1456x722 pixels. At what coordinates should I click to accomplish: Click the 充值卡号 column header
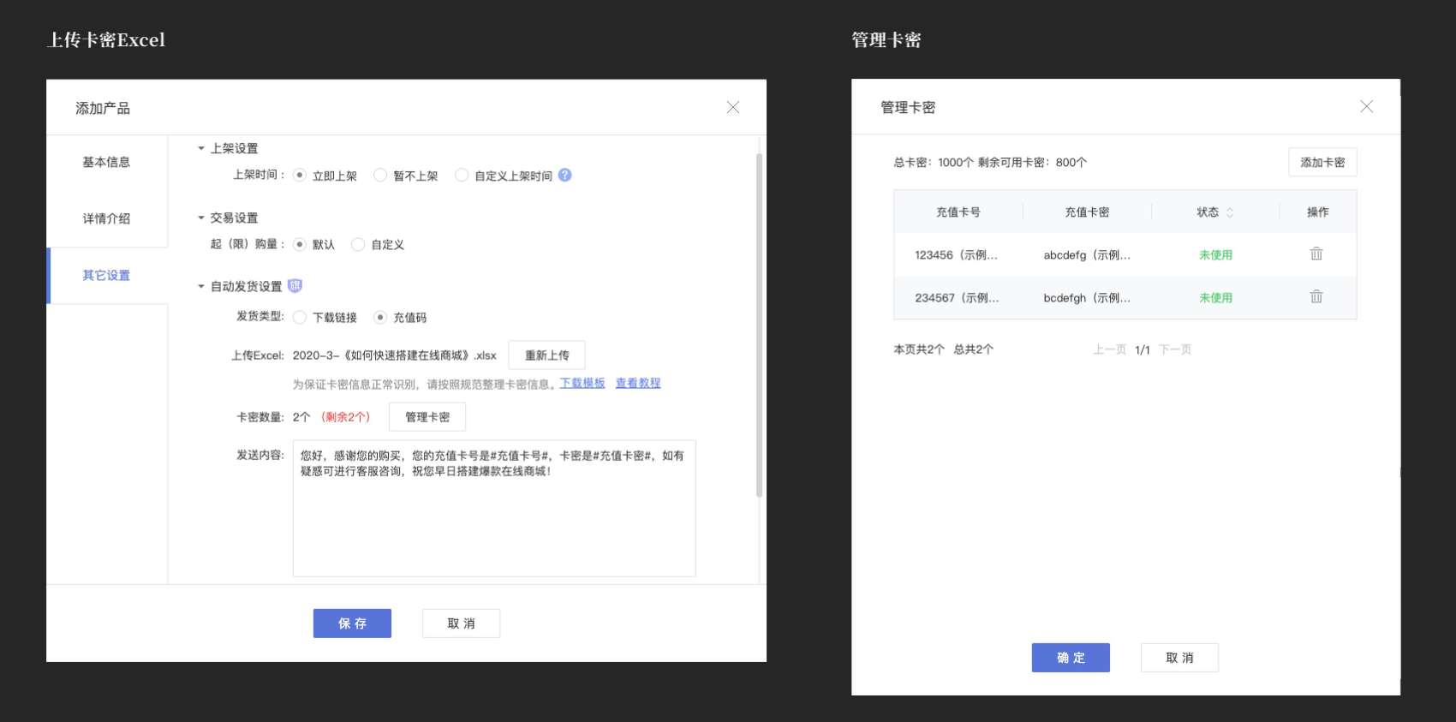click(958, 212)
